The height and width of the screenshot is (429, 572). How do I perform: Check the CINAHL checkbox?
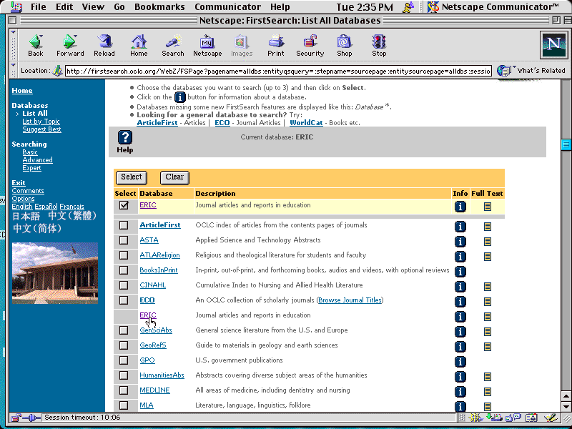124,285
